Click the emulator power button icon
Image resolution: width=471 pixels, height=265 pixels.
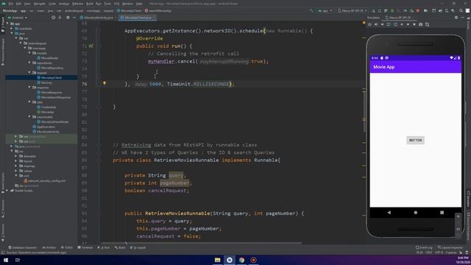point(369,24)
